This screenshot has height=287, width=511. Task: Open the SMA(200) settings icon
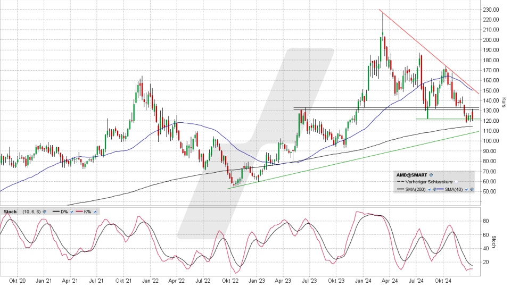click(435, 189)
